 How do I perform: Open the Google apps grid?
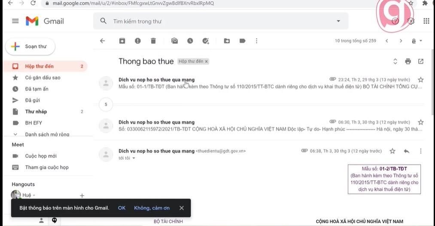(x=426, y=21)
